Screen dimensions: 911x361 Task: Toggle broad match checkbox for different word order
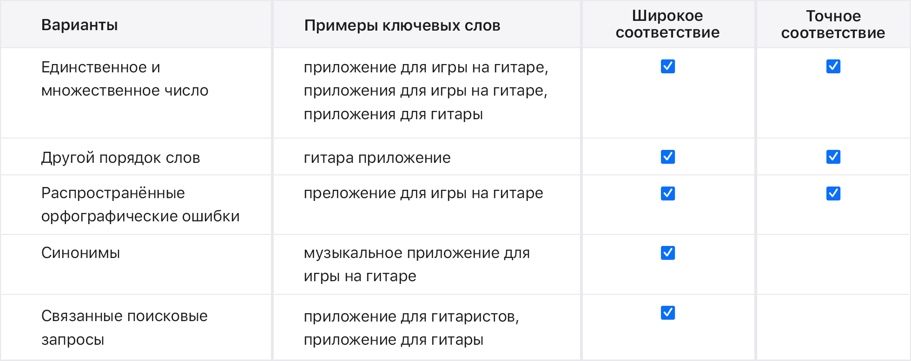point(668,157)
